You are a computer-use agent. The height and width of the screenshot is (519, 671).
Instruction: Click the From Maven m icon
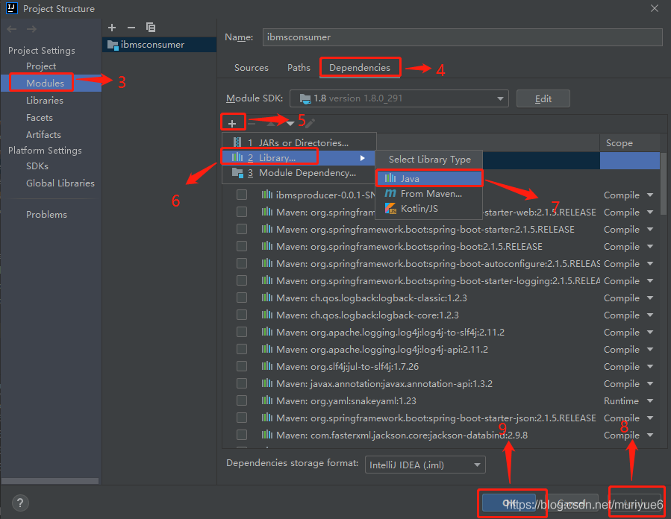coord(390,194)
